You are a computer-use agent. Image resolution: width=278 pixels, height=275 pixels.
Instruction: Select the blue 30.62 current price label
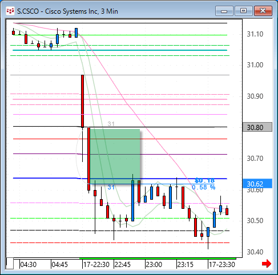(x=257, y=184)
